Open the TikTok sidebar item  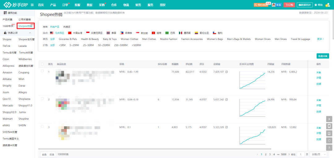point(6,46)
